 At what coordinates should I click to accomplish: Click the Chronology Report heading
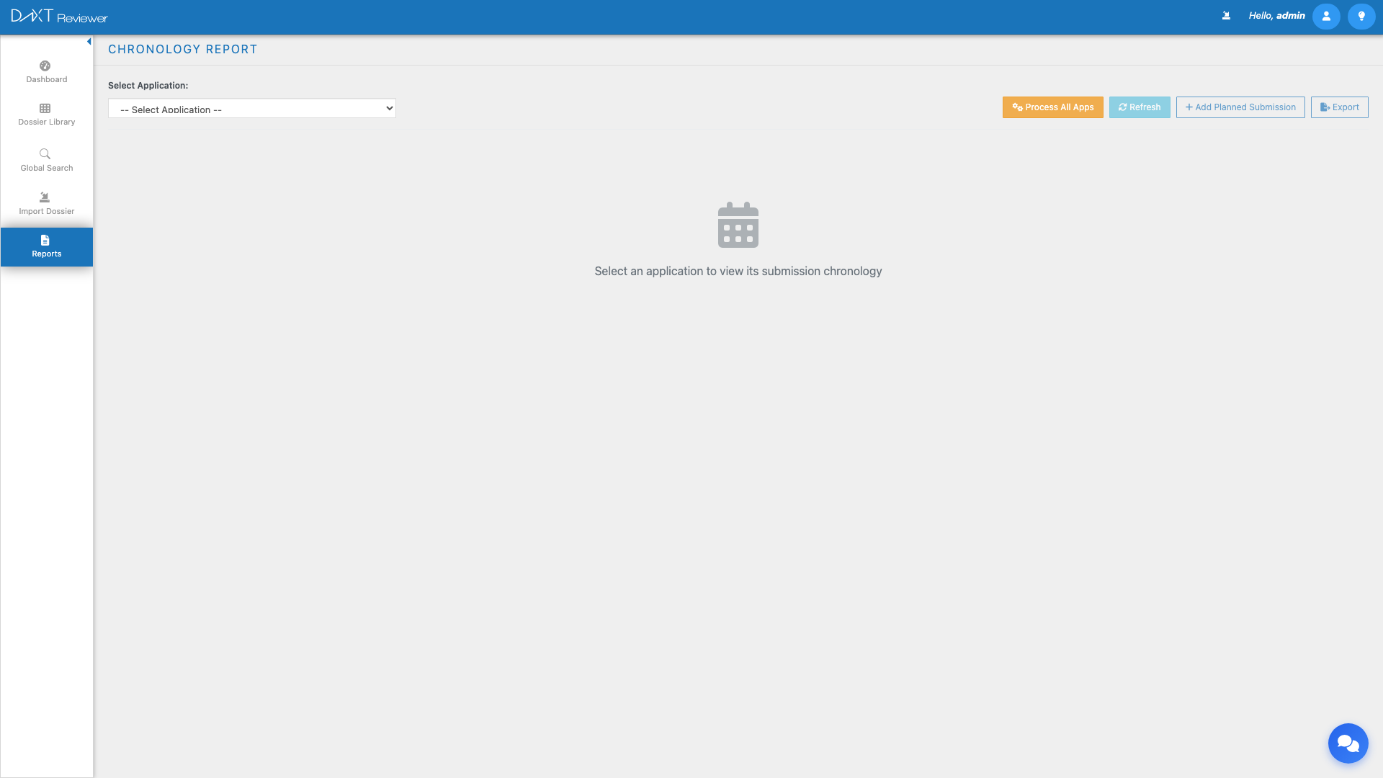(182, 49)
